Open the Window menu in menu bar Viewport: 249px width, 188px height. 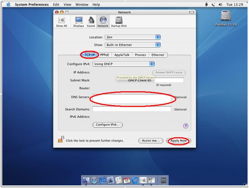[81, 4]
